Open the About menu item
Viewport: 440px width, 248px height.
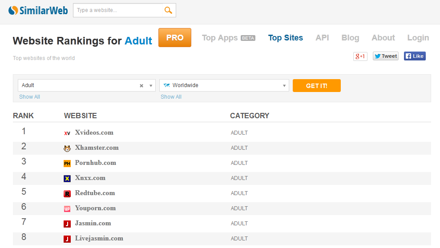click(x=383, y=38)
